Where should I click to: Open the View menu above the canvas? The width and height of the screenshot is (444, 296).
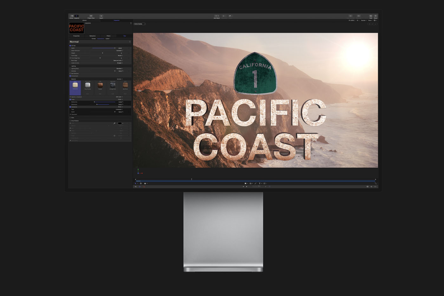tap(370, 20)
